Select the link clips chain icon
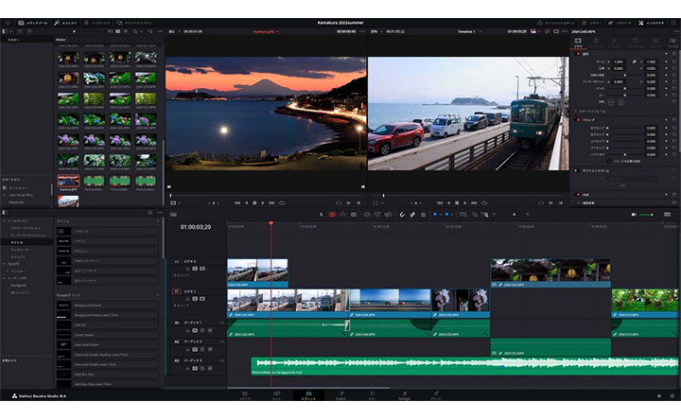Screen dimensions: 681x420 click(x=412, y=215)
